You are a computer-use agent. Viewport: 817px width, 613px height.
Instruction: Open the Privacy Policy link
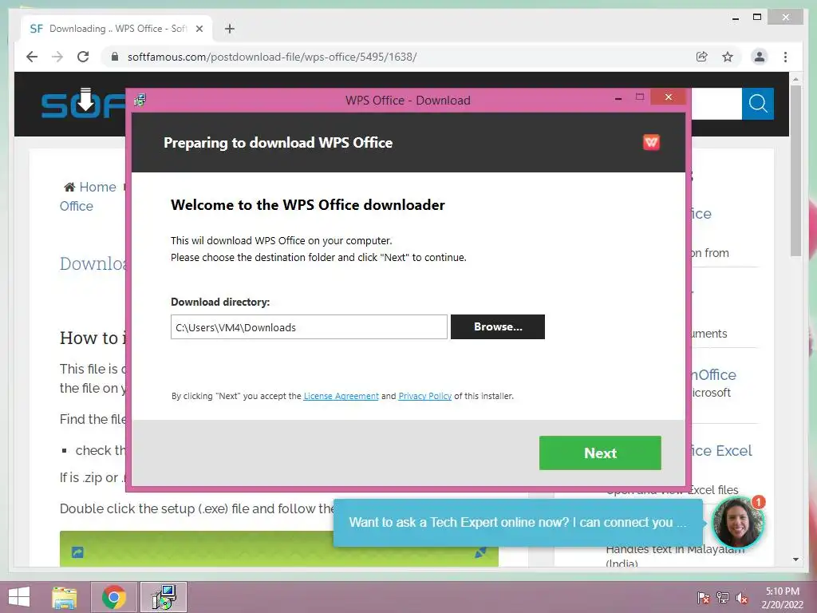click(425, 396)
